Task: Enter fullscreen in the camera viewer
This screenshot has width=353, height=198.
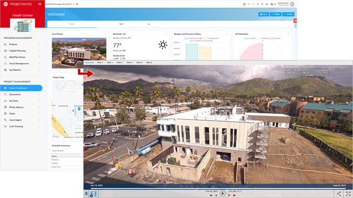Action: 348,194
